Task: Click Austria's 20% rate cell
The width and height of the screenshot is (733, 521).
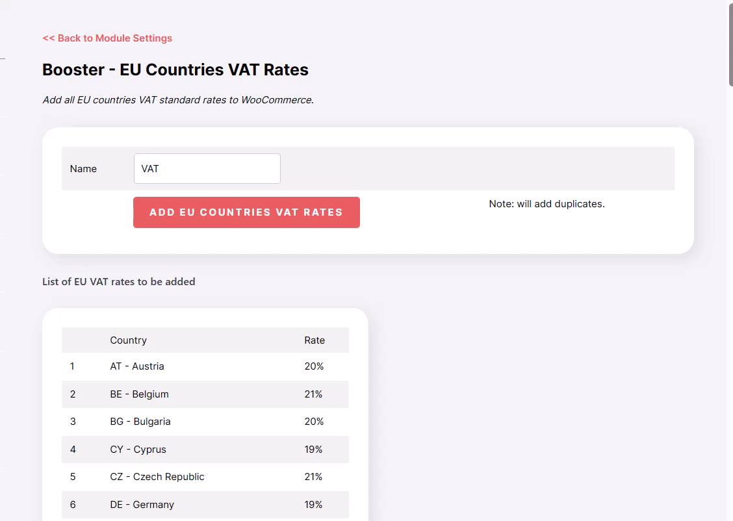Action: 314,366
